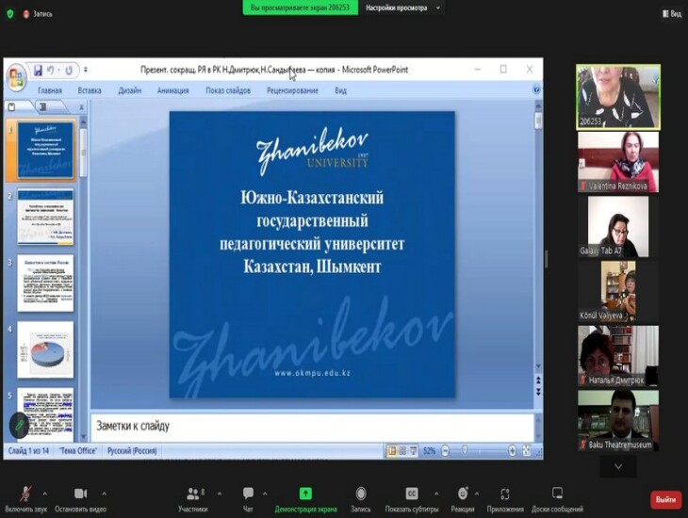Click Демонстрация экрана share button

[x=305, y=499]
